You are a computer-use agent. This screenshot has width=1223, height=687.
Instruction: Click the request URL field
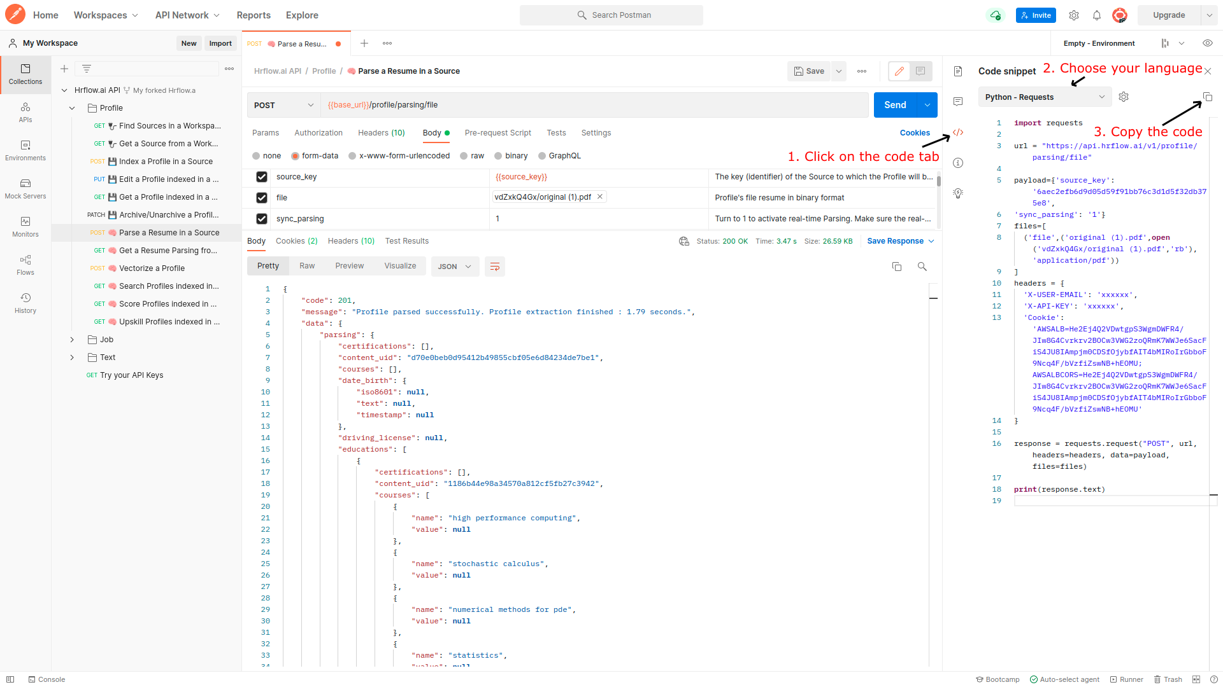[x=592, y=105]
